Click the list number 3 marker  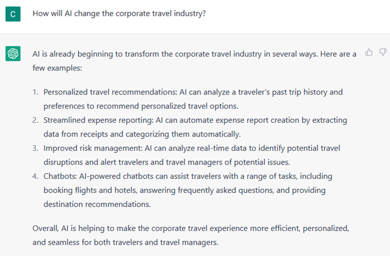tap(35, 147)
